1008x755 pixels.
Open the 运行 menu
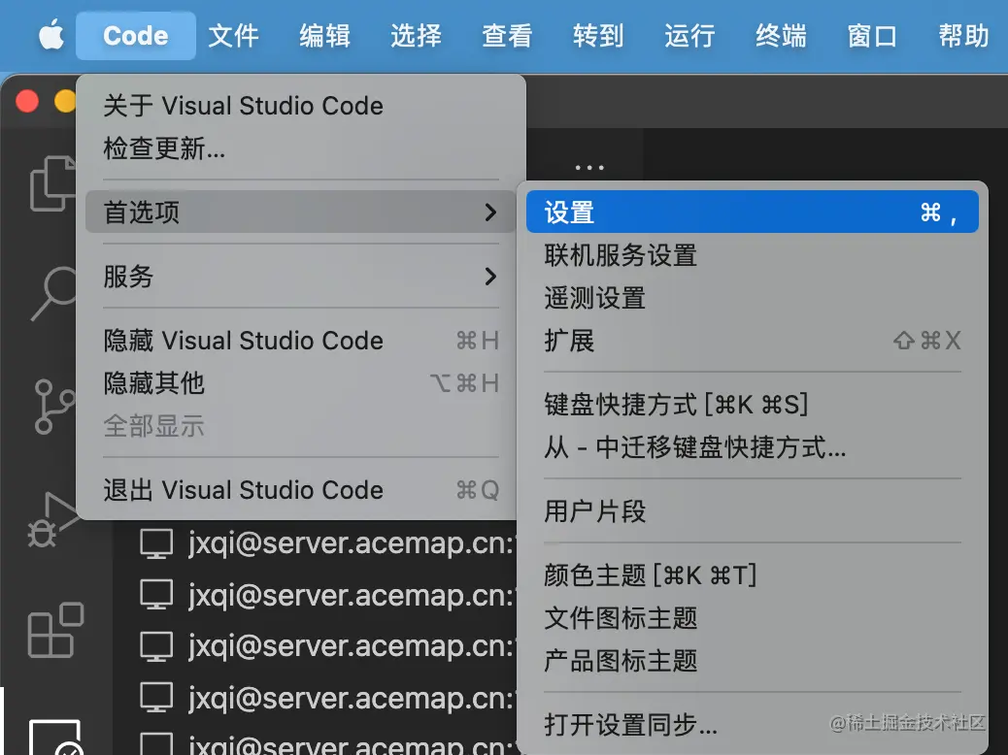point(689,35)
